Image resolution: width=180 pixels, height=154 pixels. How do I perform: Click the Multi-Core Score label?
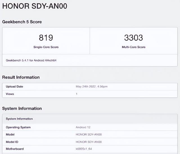pyautogui.click(x=134, y=47)
